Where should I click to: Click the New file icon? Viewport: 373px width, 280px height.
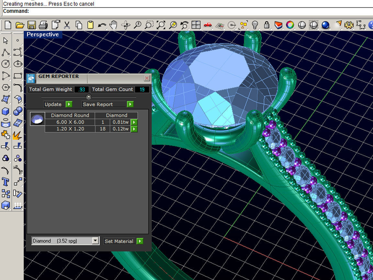pos(8,25)
